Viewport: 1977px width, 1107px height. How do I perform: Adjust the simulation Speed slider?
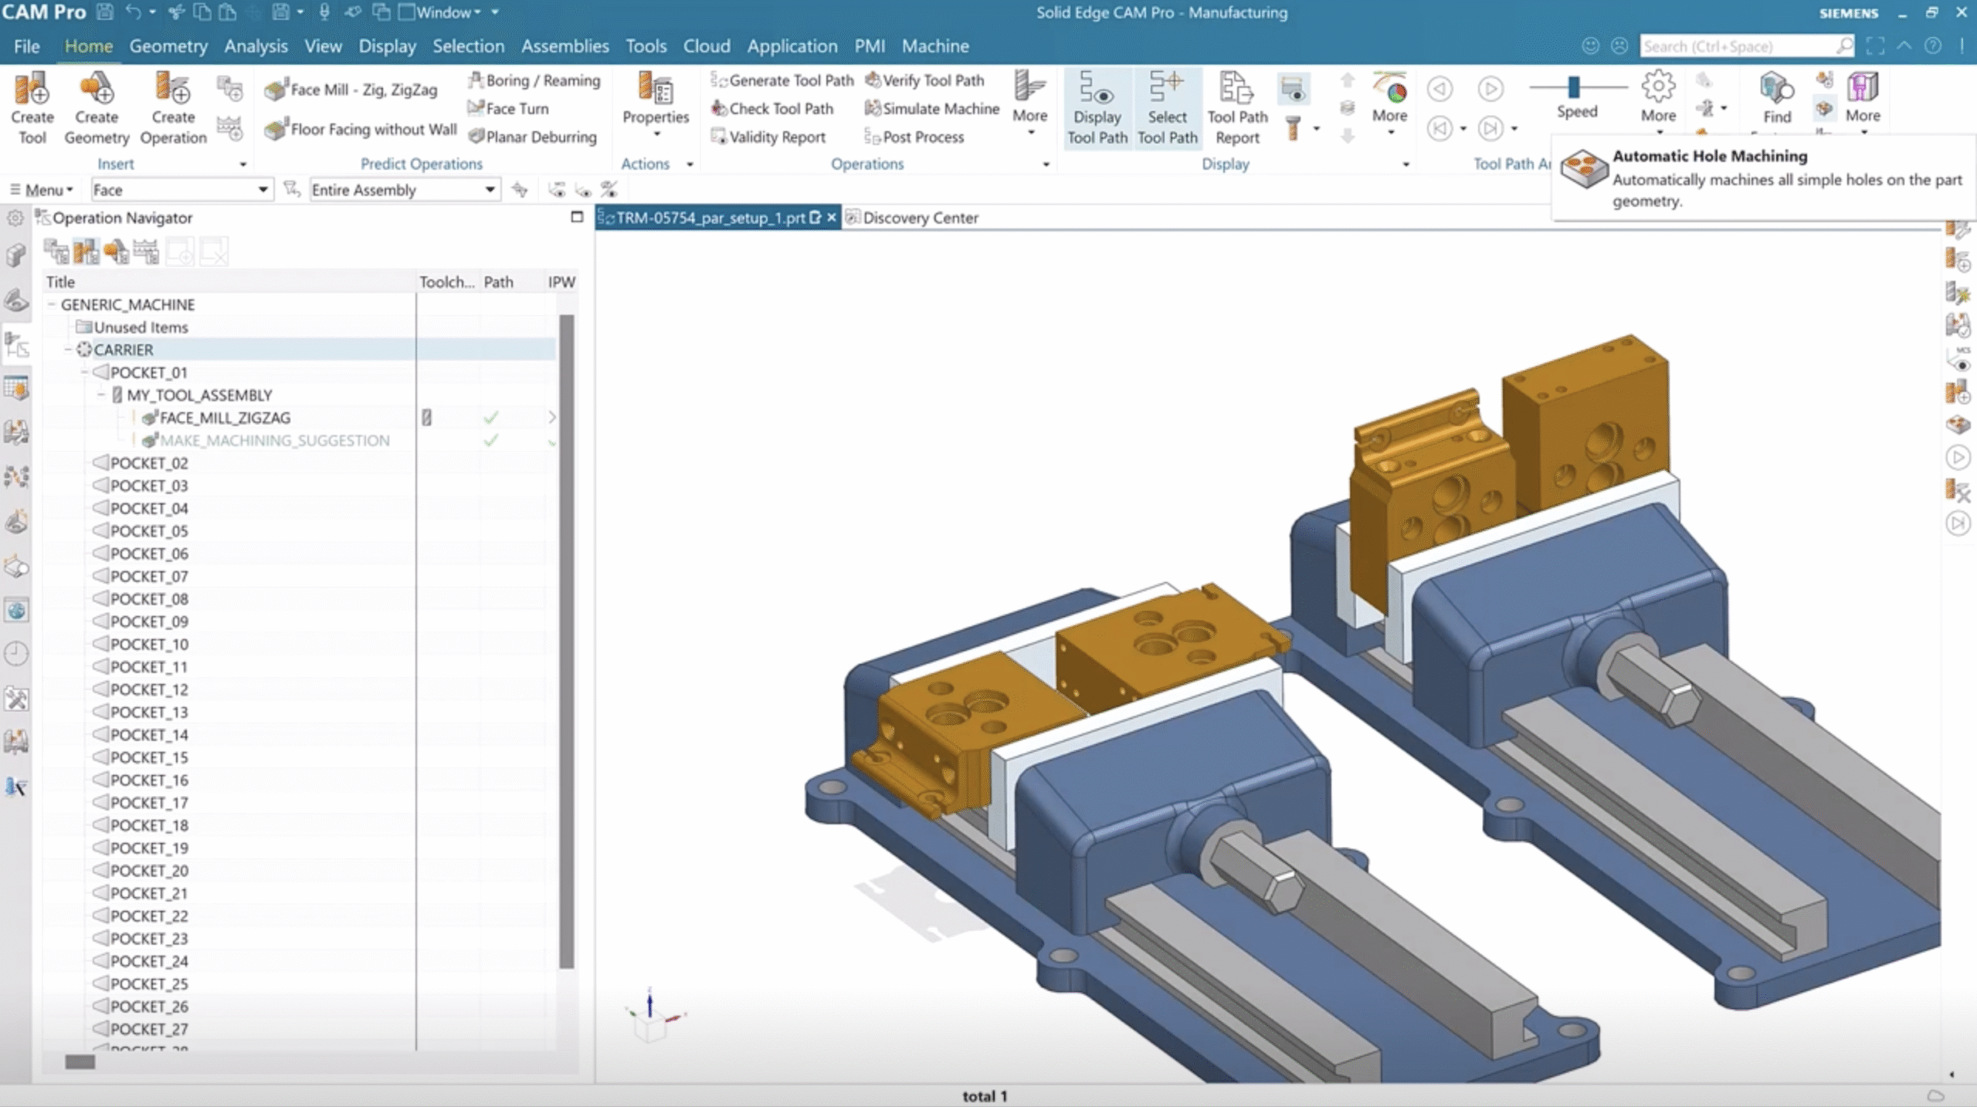tap(1575, 86)
